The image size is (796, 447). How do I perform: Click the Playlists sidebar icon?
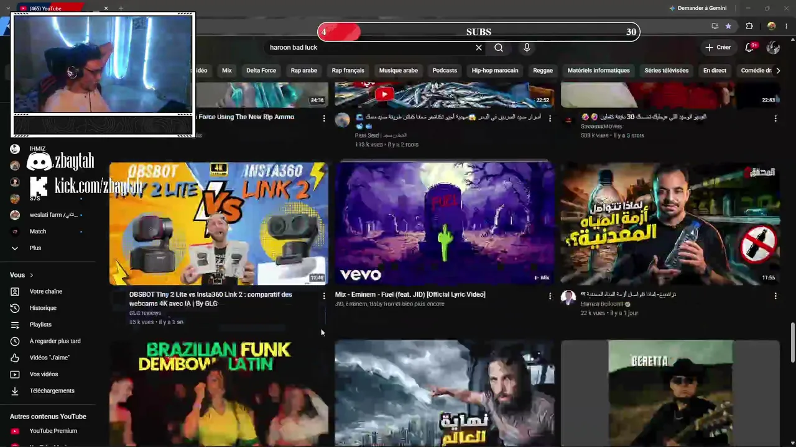click(15, 325)
